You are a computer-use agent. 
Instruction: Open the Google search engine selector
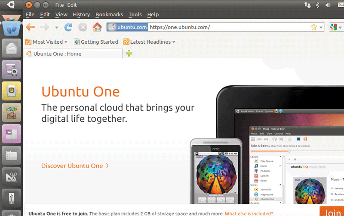coord(336,27)
